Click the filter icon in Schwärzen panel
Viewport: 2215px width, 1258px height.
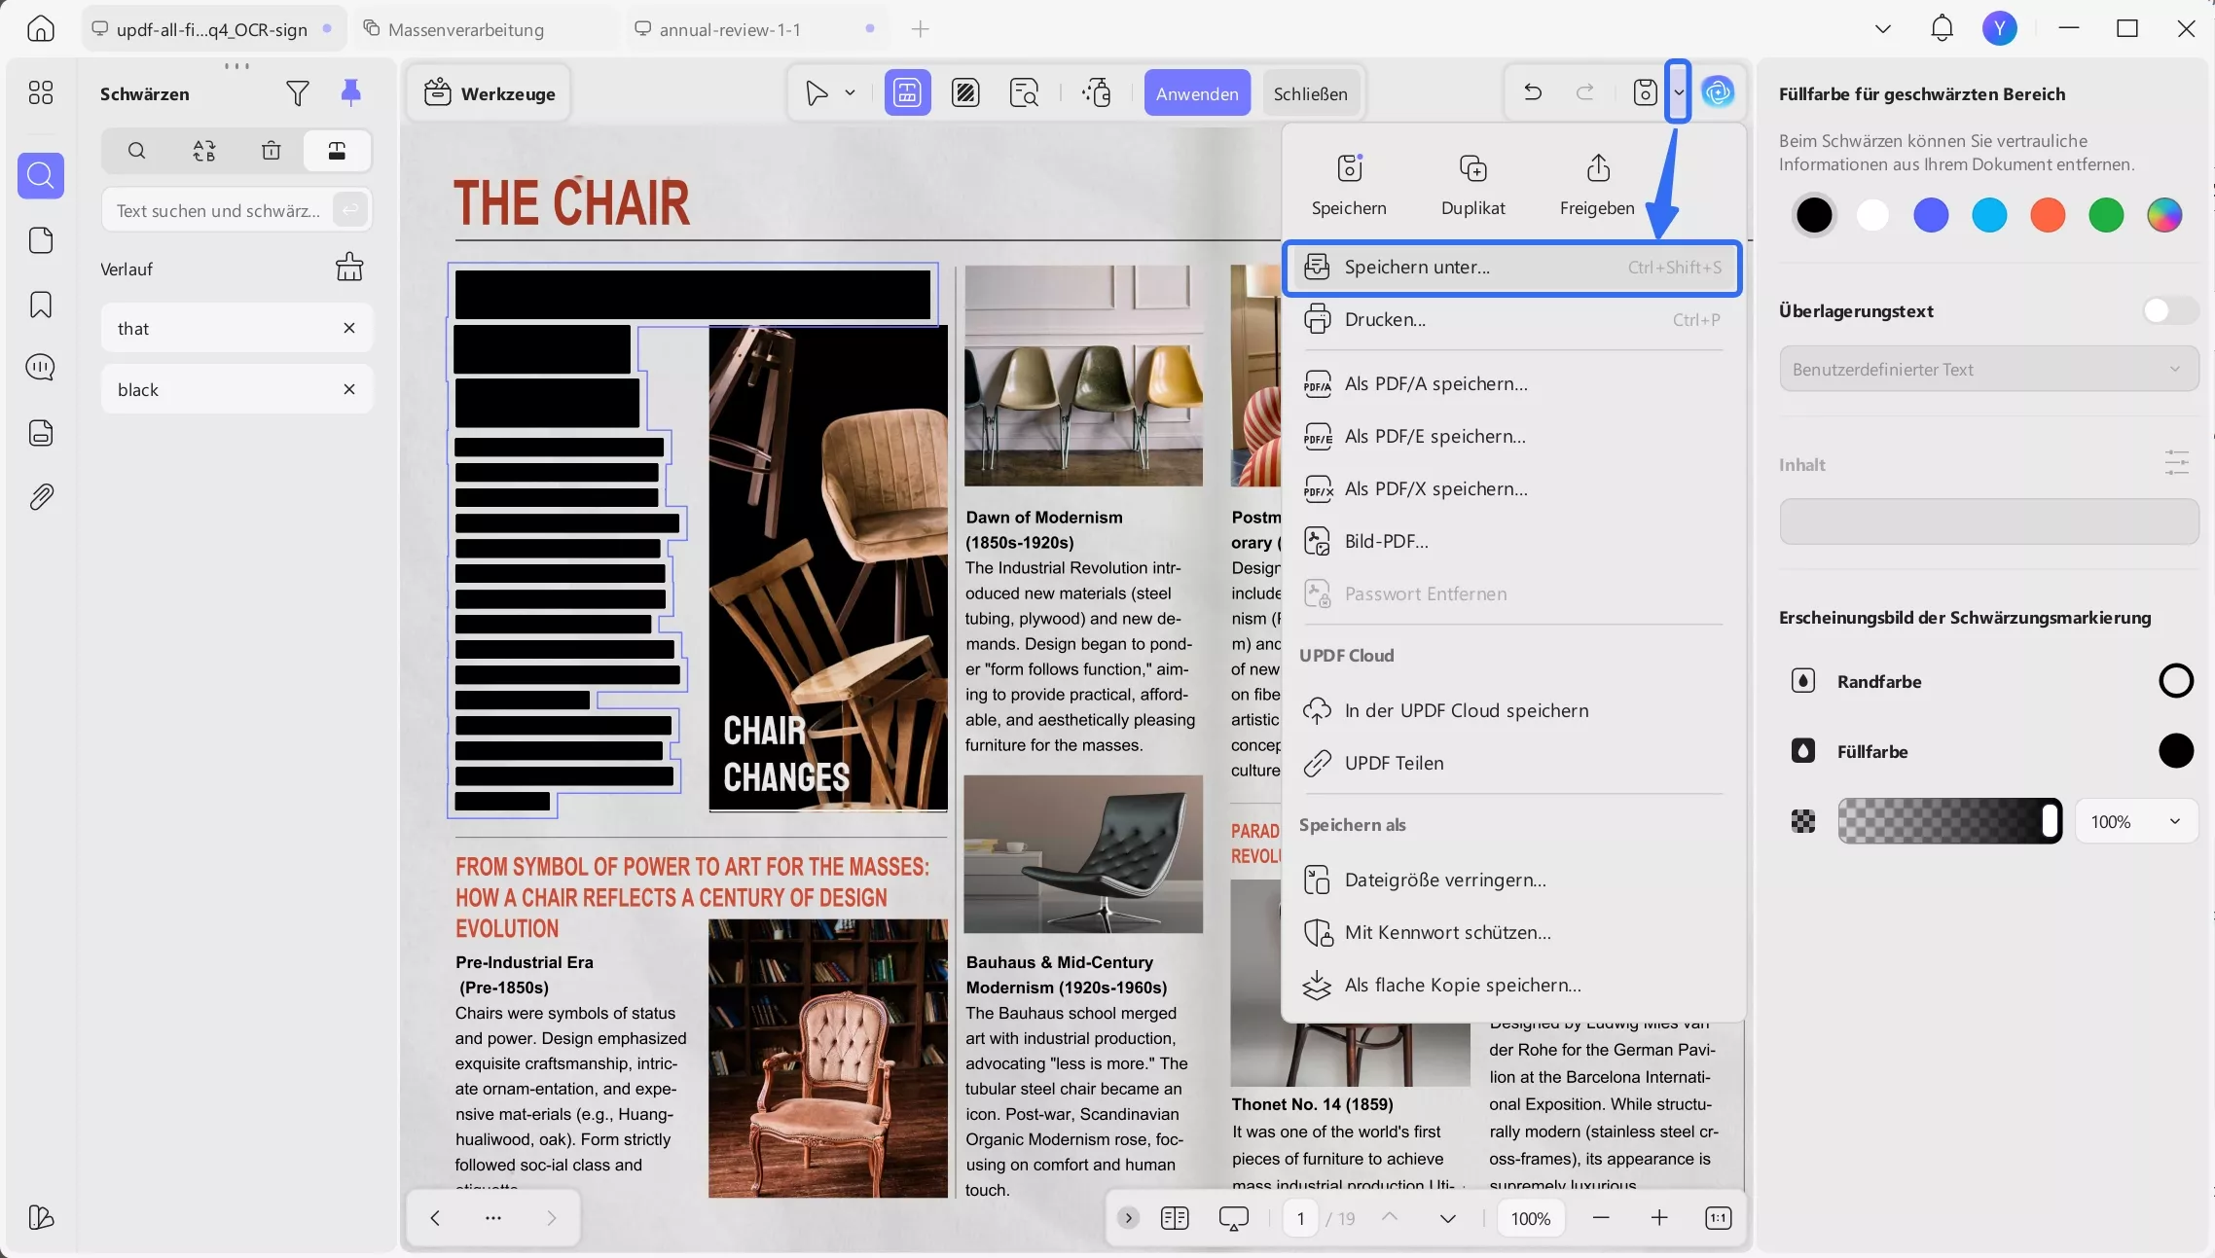298,93
